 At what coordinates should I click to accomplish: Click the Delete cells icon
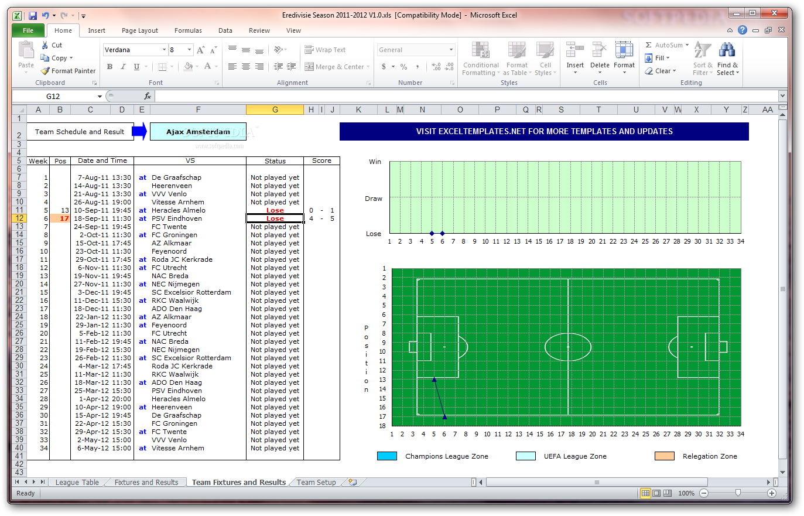coord(600,51)
